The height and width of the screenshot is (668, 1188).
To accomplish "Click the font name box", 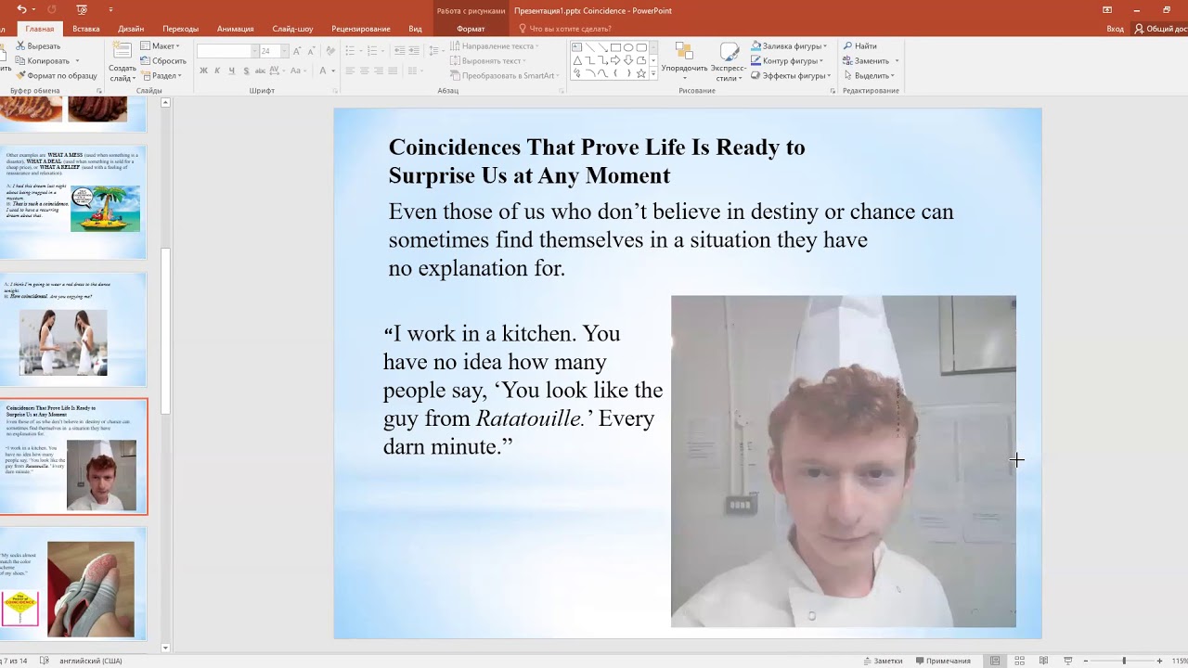I will tap(224, 51).
